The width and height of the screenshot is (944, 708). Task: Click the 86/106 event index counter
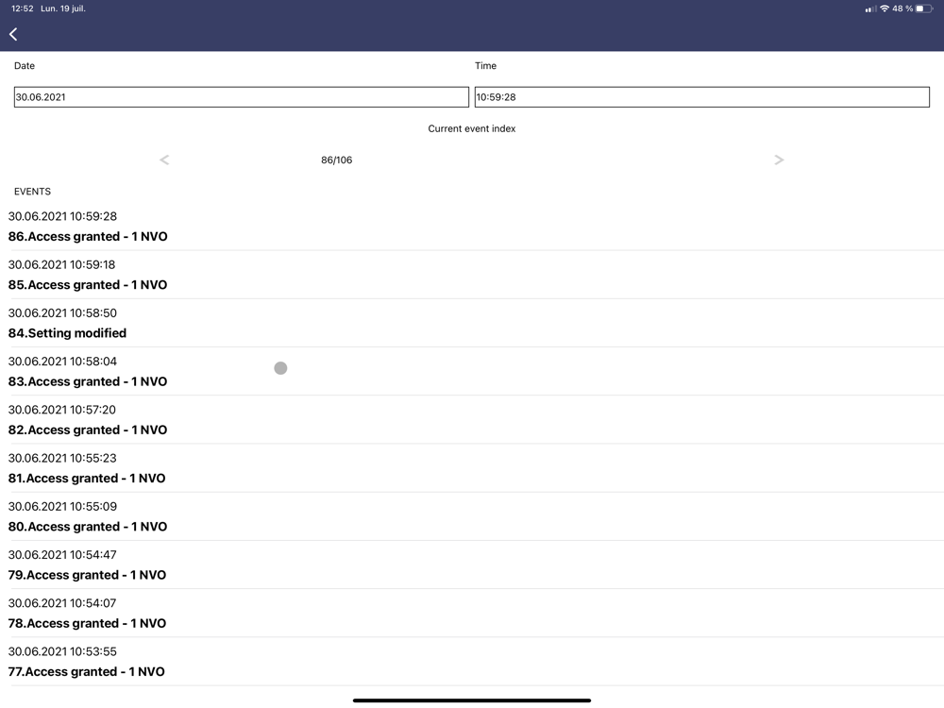(337, 160)
